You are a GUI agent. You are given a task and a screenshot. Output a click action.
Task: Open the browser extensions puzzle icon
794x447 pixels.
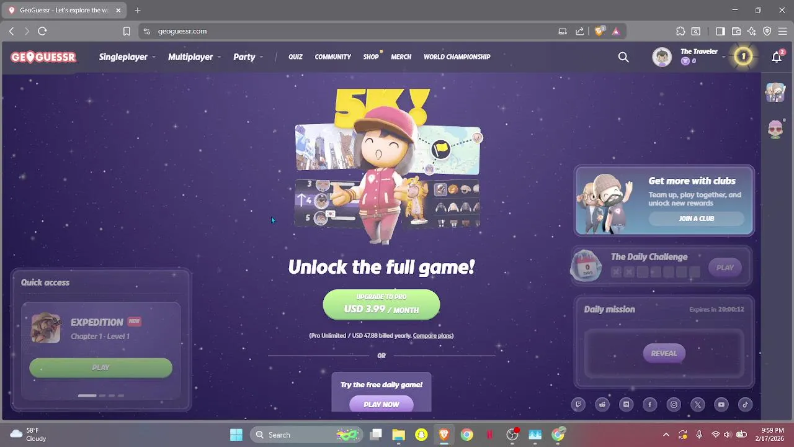point(680,31)
